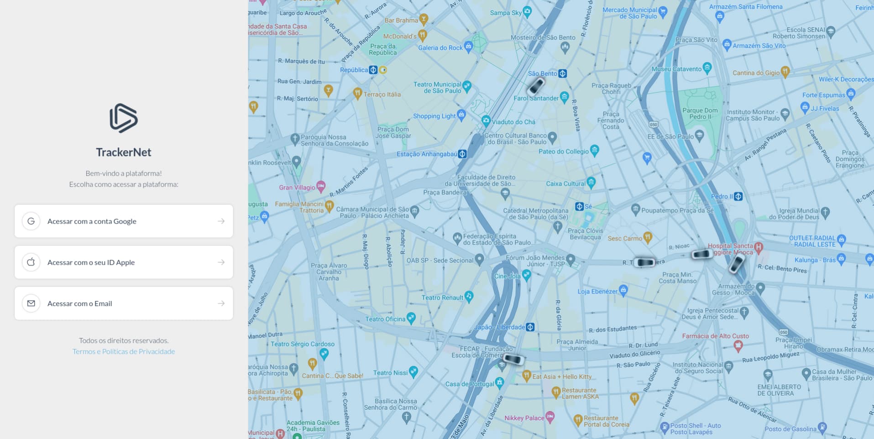Click the São Bento metro station icon
Screen dimensions: 874x439
(x=563, y=73)
